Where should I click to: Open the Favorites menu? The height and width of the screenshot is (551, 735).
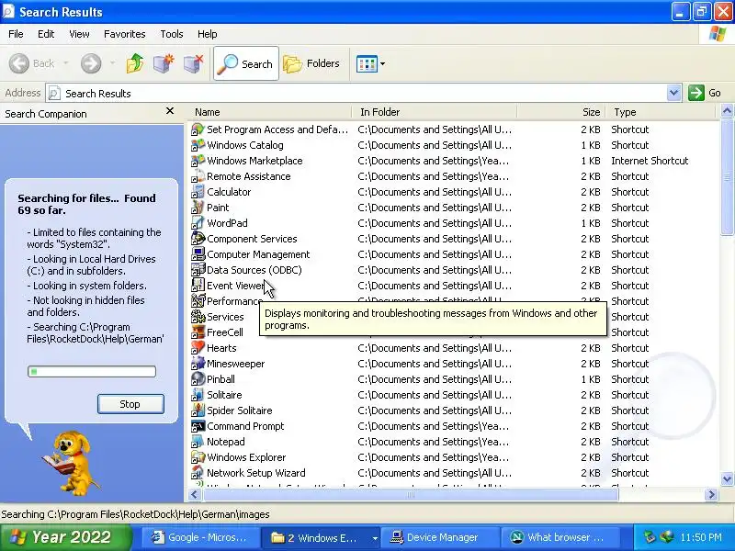click(x=125, y=34)
